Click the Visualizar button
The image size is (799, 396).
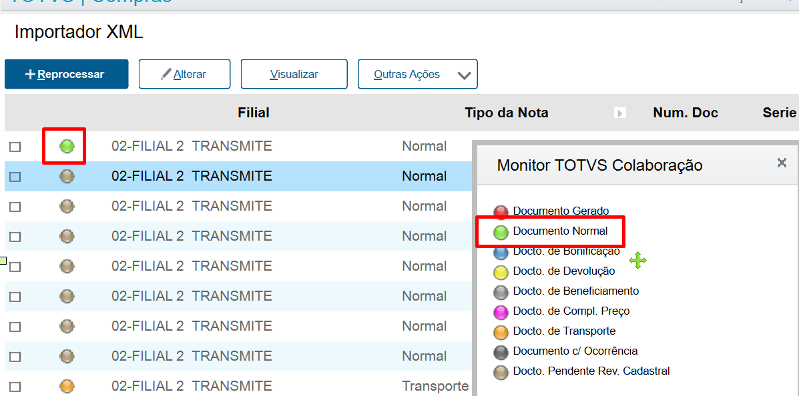point(294,74)
